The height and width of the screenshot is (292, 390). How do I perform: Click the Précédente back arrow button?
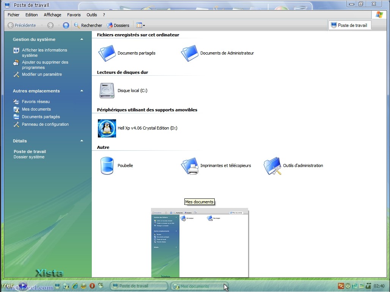coord(22,25)
